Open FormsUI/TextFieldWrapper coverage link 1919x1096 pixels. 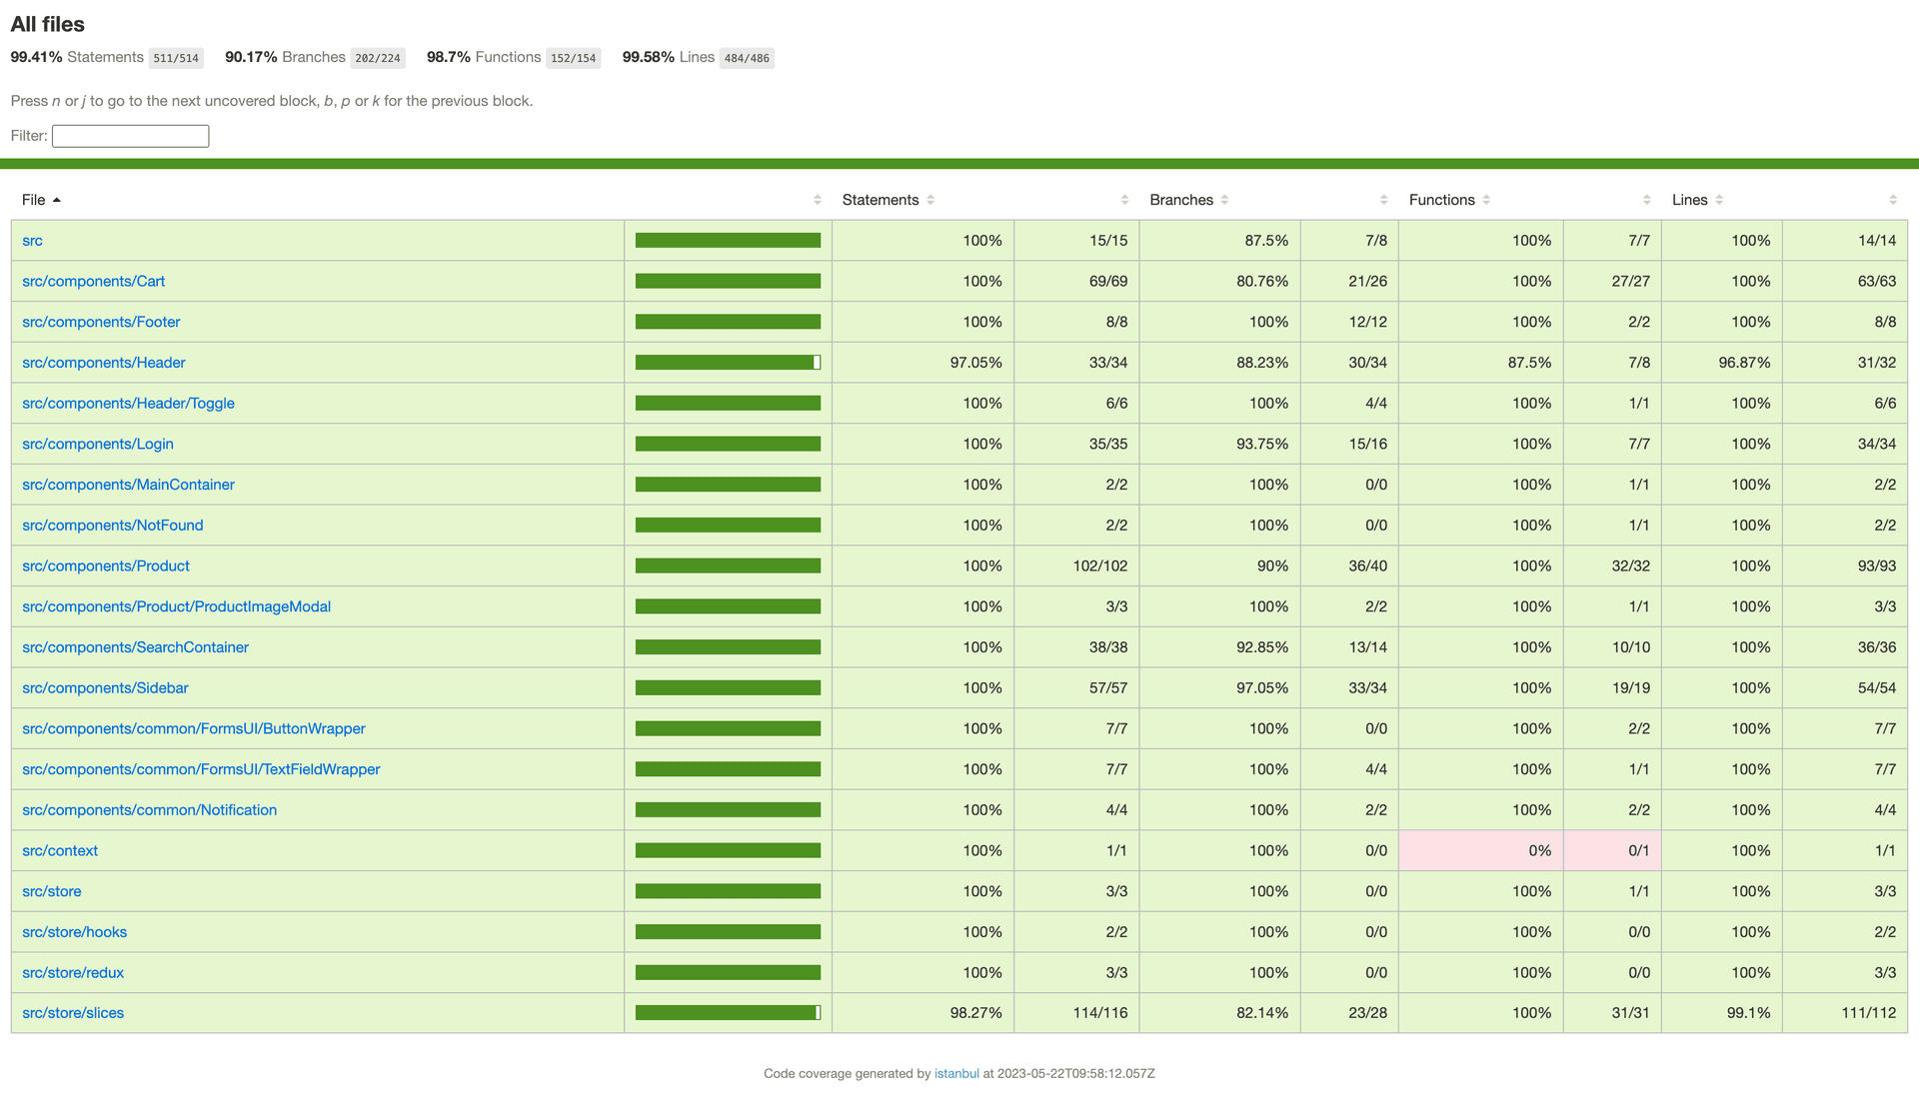tap(201, 769)
